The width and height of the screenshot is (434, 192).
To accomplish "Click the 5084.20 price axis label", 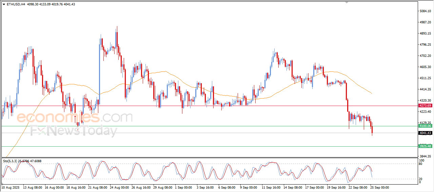I will coord(425,11).
